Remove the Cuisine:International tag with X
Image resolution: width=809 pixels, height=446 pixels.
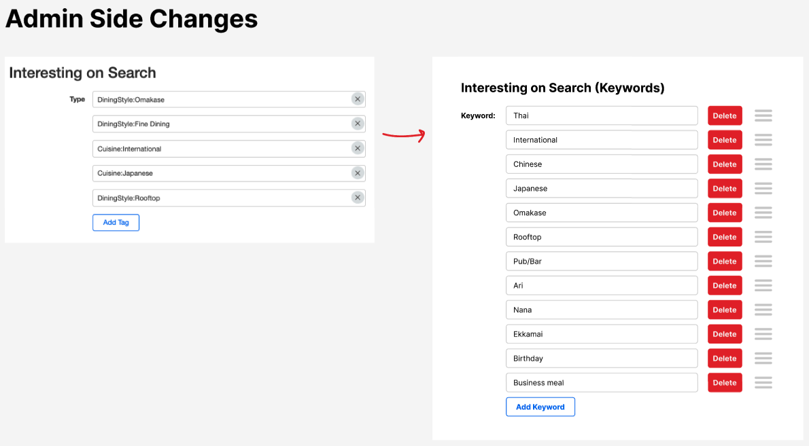pos(357,149)
